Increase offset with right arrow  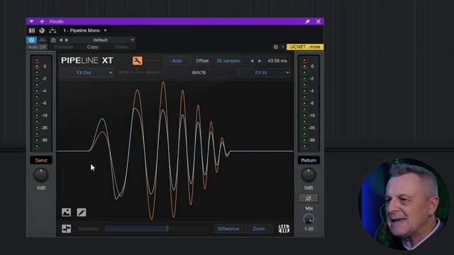coord(260,61)
